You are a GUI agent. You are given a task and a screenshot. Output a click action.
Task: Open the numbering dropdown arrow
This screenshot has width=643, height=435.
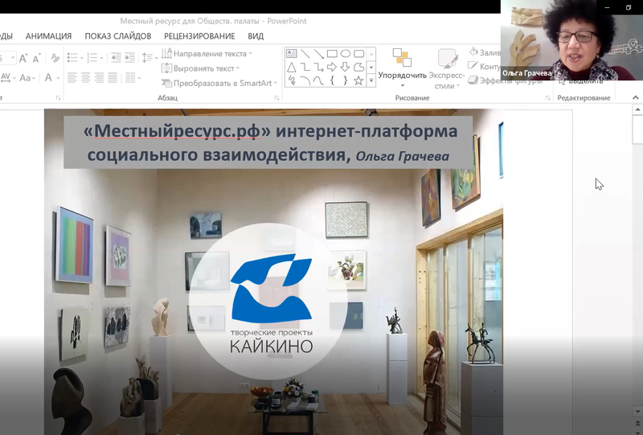[102, 58]
